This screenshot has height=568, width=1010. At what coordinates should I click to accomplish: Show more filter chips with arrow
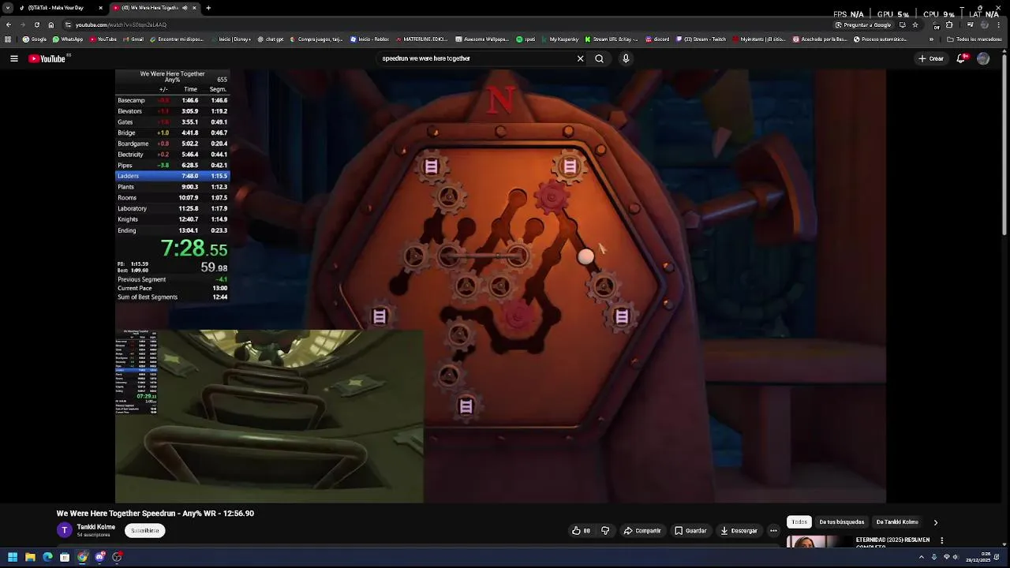click(936, 522)
